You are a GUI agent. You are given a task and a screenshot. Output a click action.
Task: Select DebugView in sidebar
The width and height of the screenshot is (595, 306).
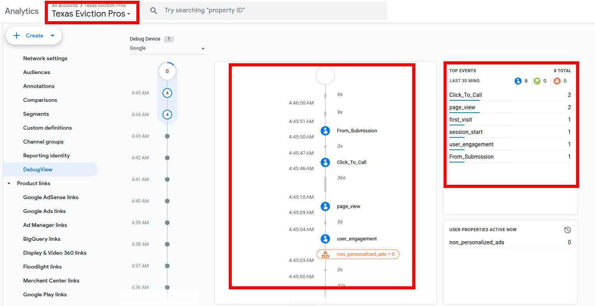(x=51, y=169)
